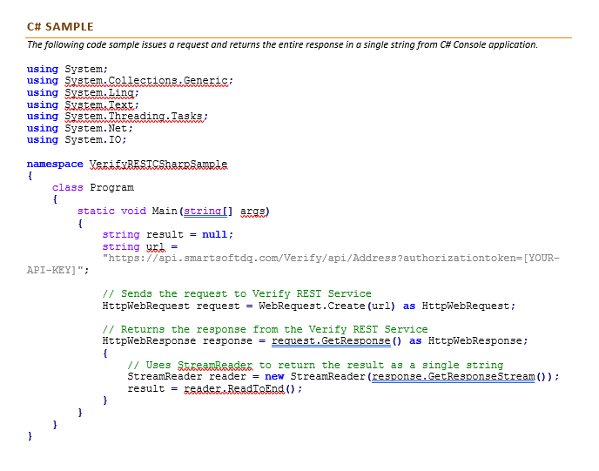Click 'System.Text' in the using line
This screenshot has height=471, width=599.
coord(99,104)
